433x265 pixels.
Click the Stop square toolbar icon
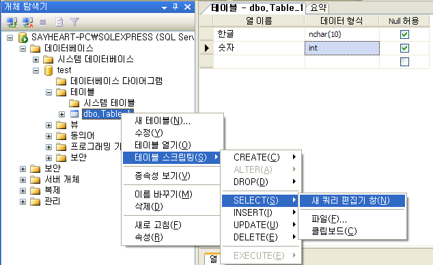(43, 22)
